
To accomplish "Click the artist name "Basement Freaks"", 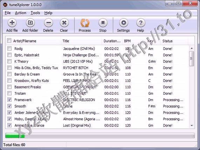I will click(x=28, y=87).
